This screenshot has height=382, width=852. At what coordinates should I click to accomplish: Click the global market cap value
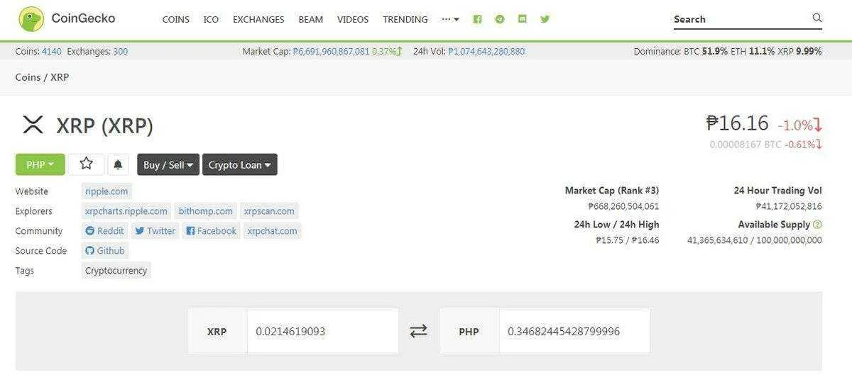click(331, 51)
